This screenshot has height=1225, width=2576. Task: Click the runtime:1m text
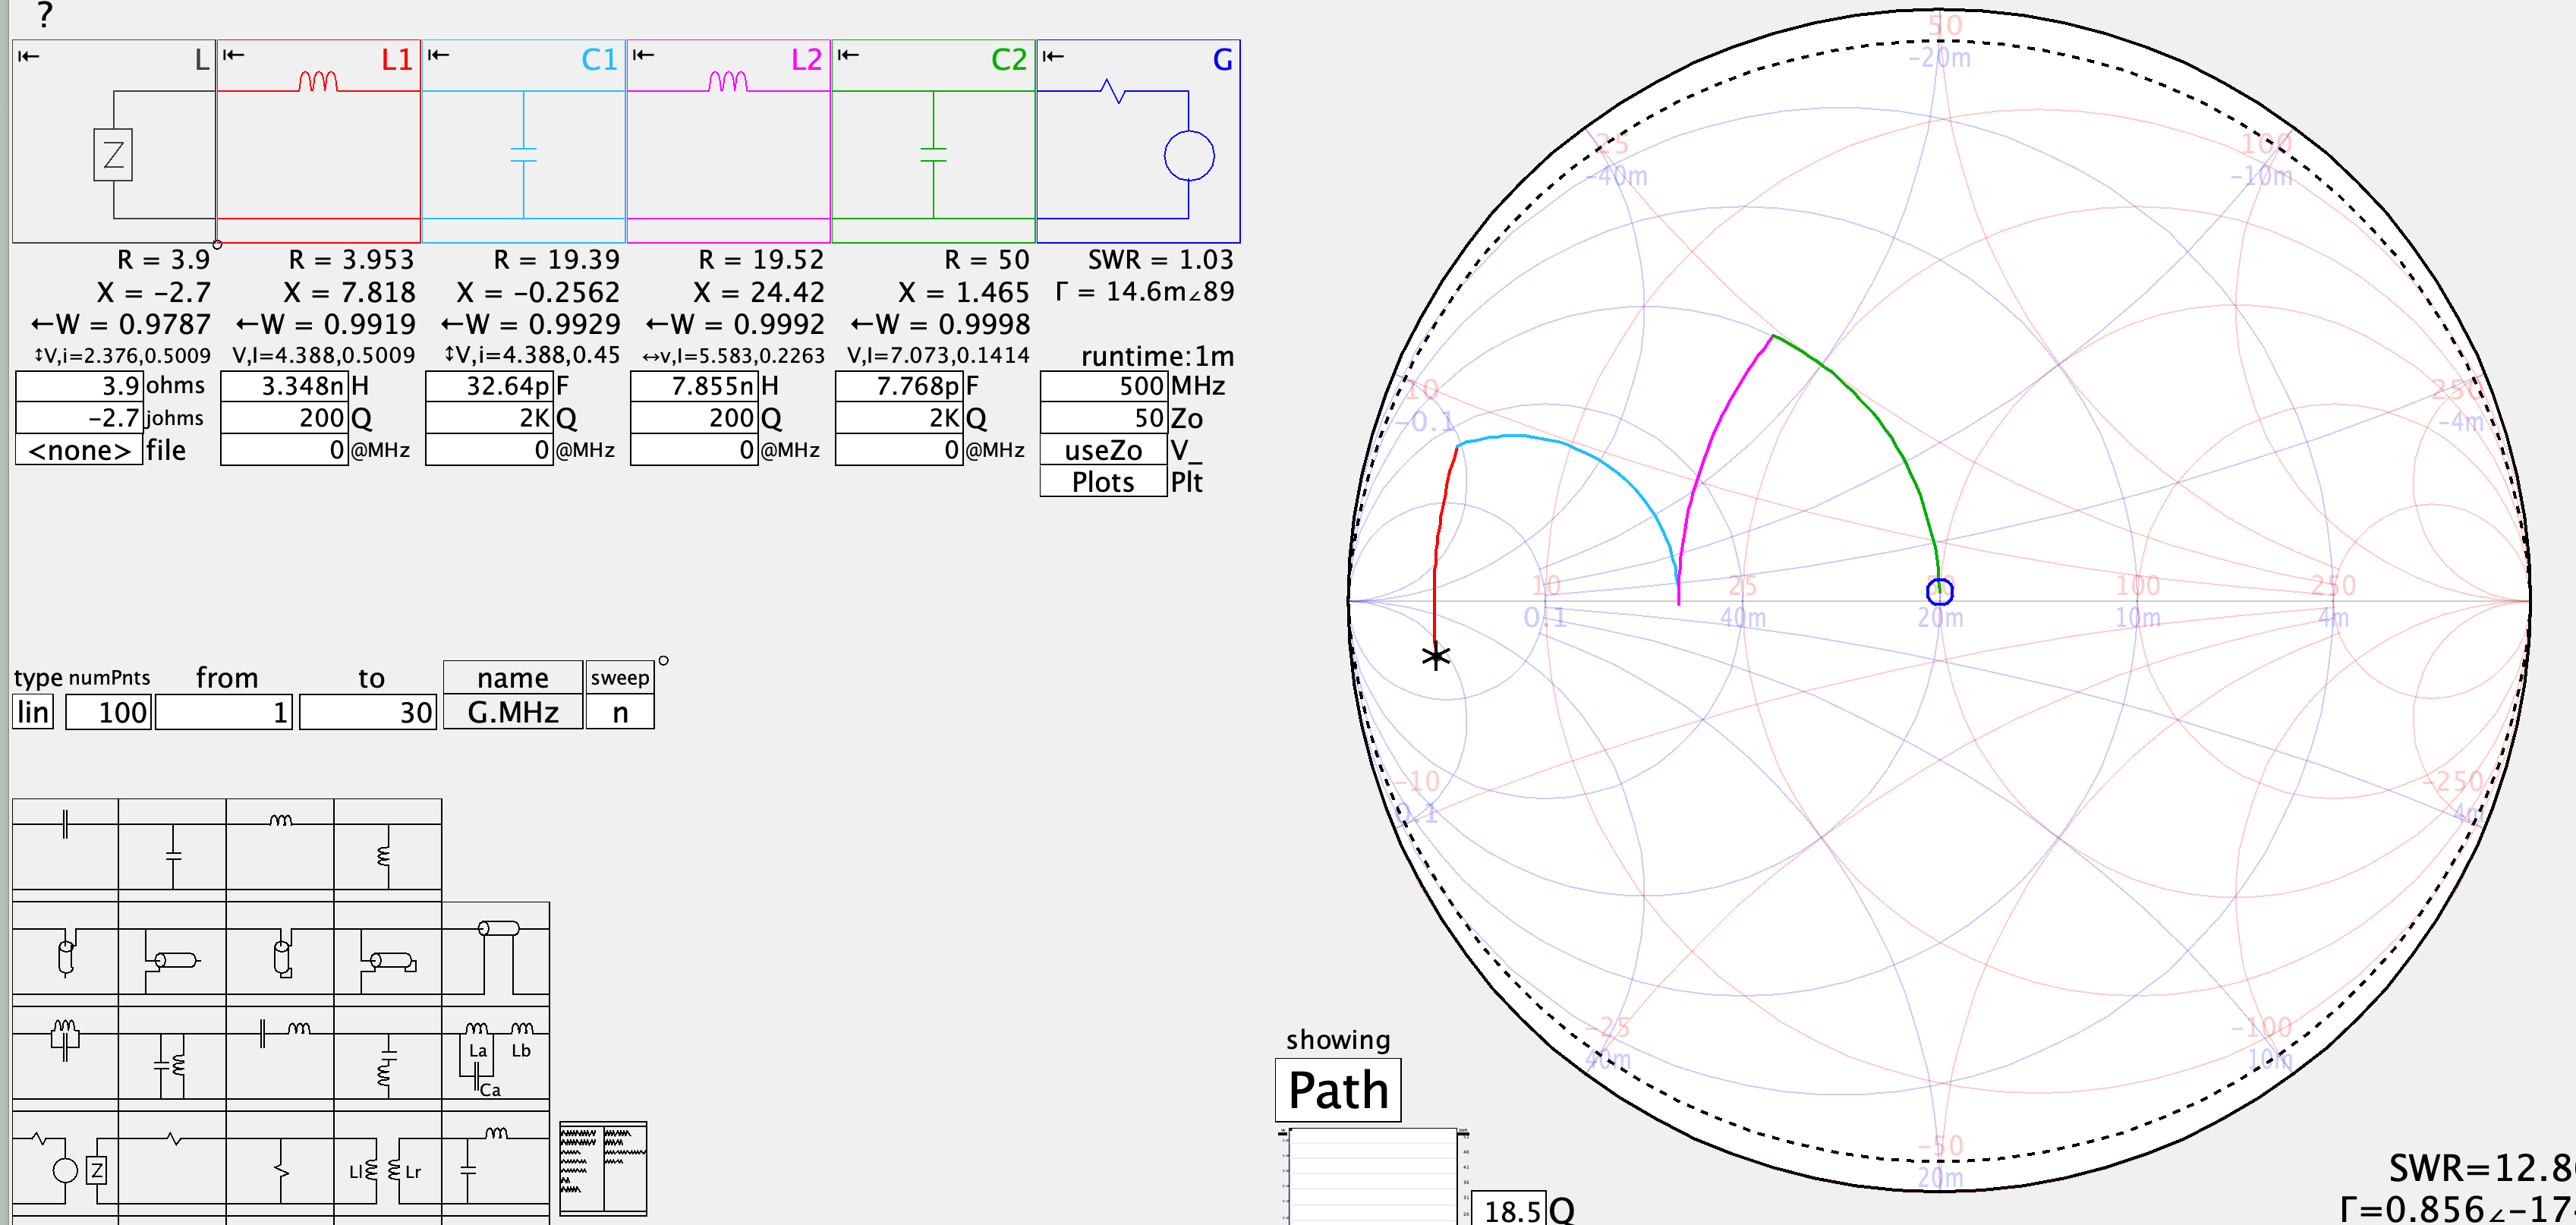tap(1158, 356)
